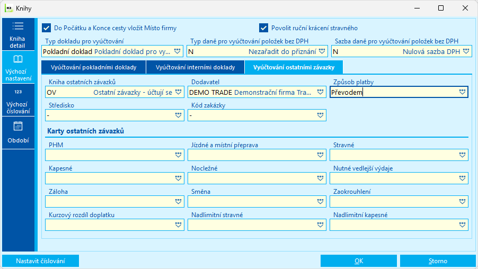Image resolution: width=478 pixels, height=269 pixels.
Task: Open the Dodavatel dropdown
Action: click(320, 92)
